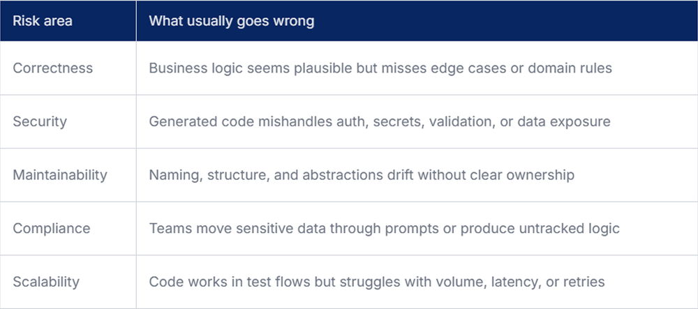This screenshot has width=698, height=309.
Task: Click the 'Generated code mishandles auth' description
Action: point(379,121)
